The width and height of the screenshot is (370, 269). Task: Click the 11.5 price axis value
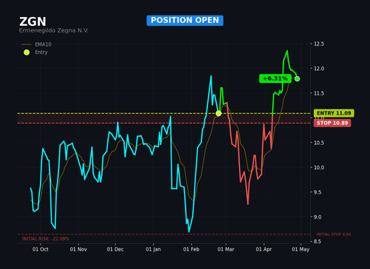(x=319, y=93)
